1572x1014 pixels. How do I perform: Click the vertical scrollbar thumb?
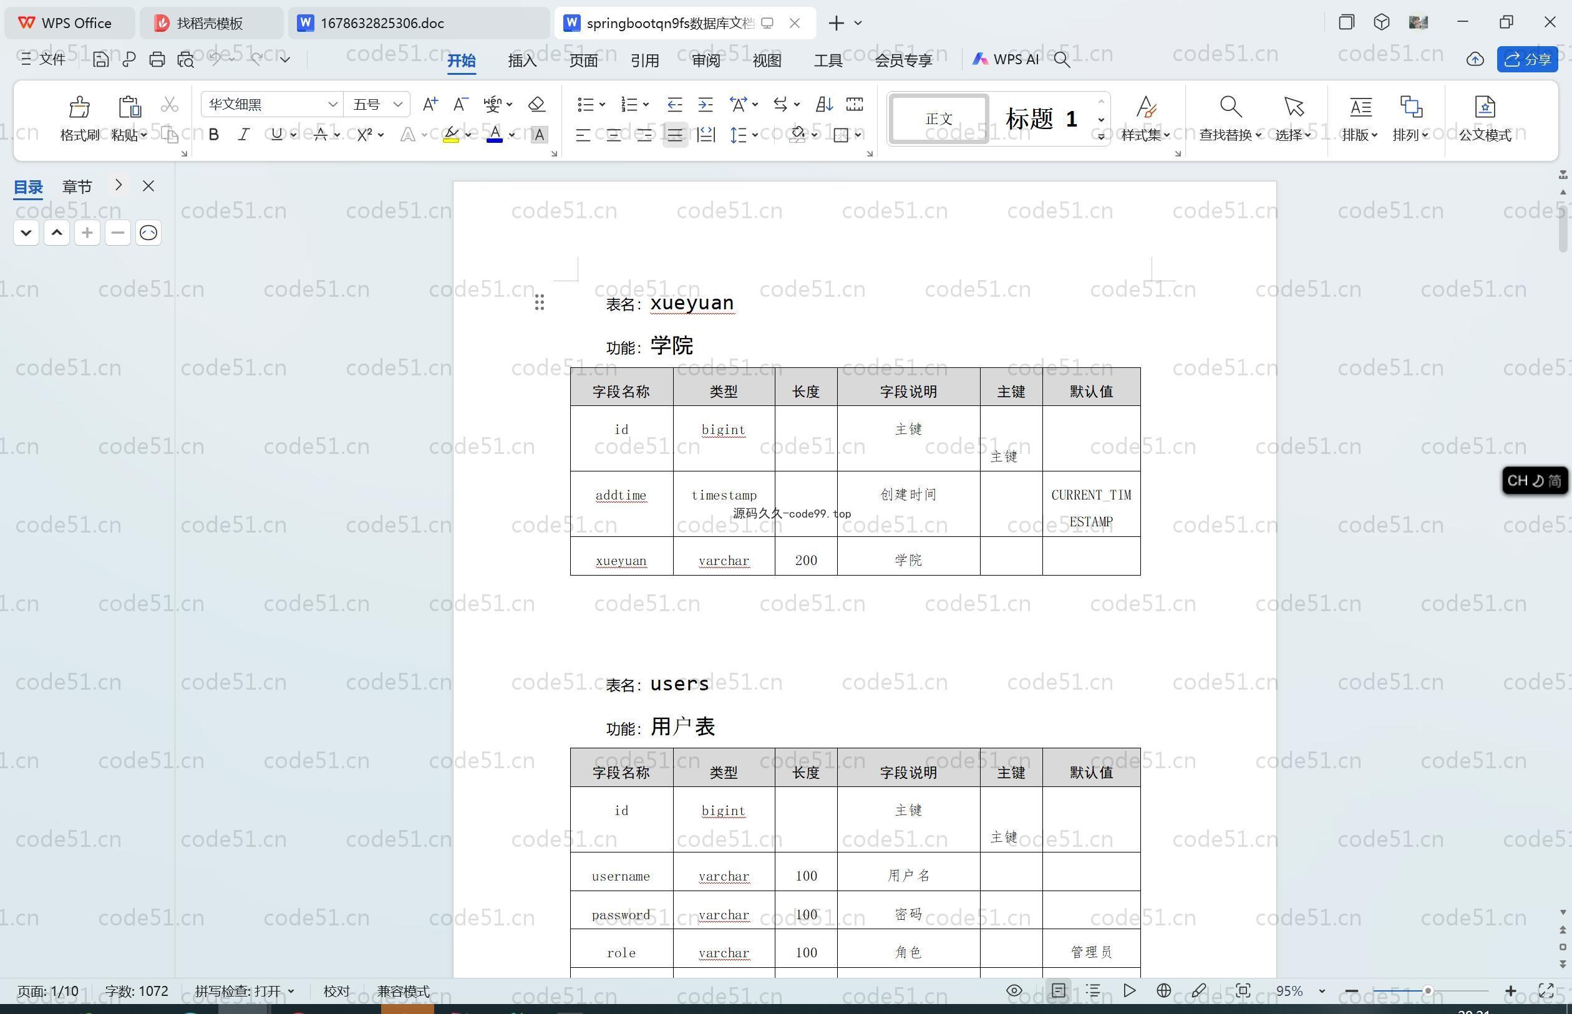pos(1563,228)
